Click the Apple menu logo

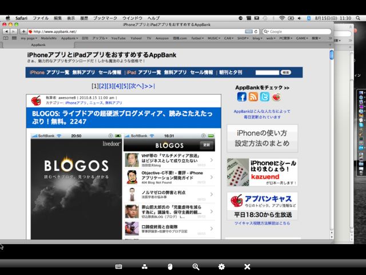tap(8, 18)
